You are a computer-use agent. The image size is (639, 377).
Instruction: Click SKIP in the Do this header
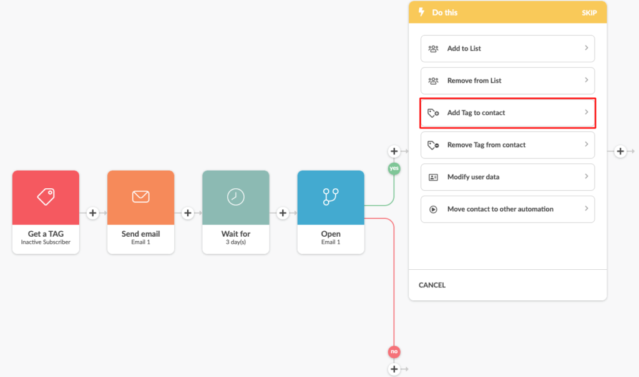[589, 13]
